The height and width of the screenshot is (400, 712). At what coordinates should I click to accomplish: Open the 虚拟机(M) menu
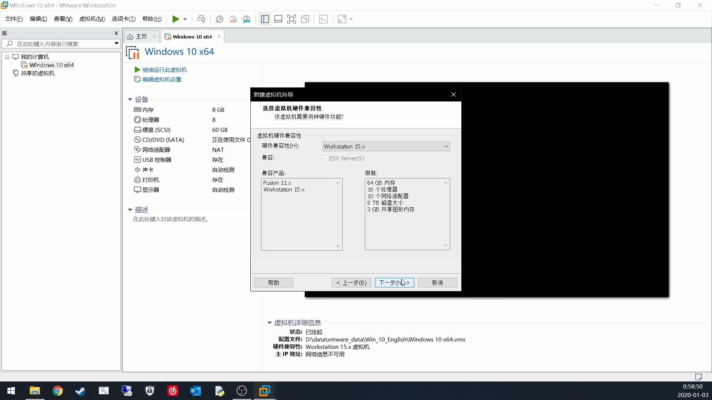tap(92, 19)
